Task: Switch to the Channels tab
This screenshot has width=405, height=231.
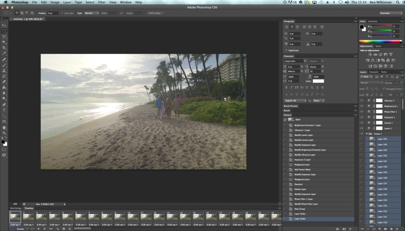Action: (374, 72)
